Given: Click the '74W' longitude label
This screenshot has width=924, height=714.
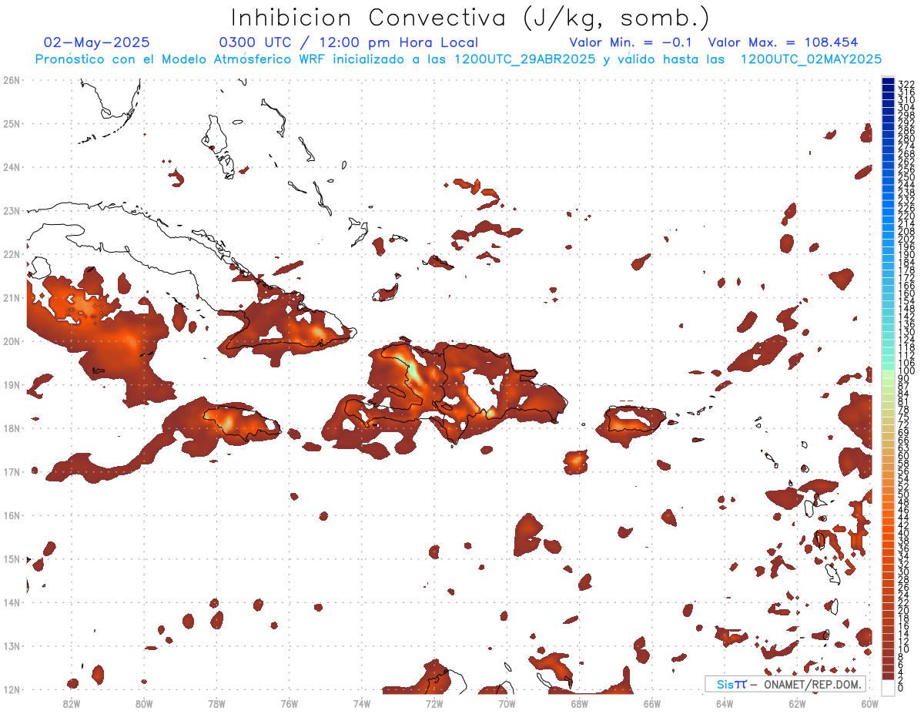Looking at the screenshot, I should [362, 703].
